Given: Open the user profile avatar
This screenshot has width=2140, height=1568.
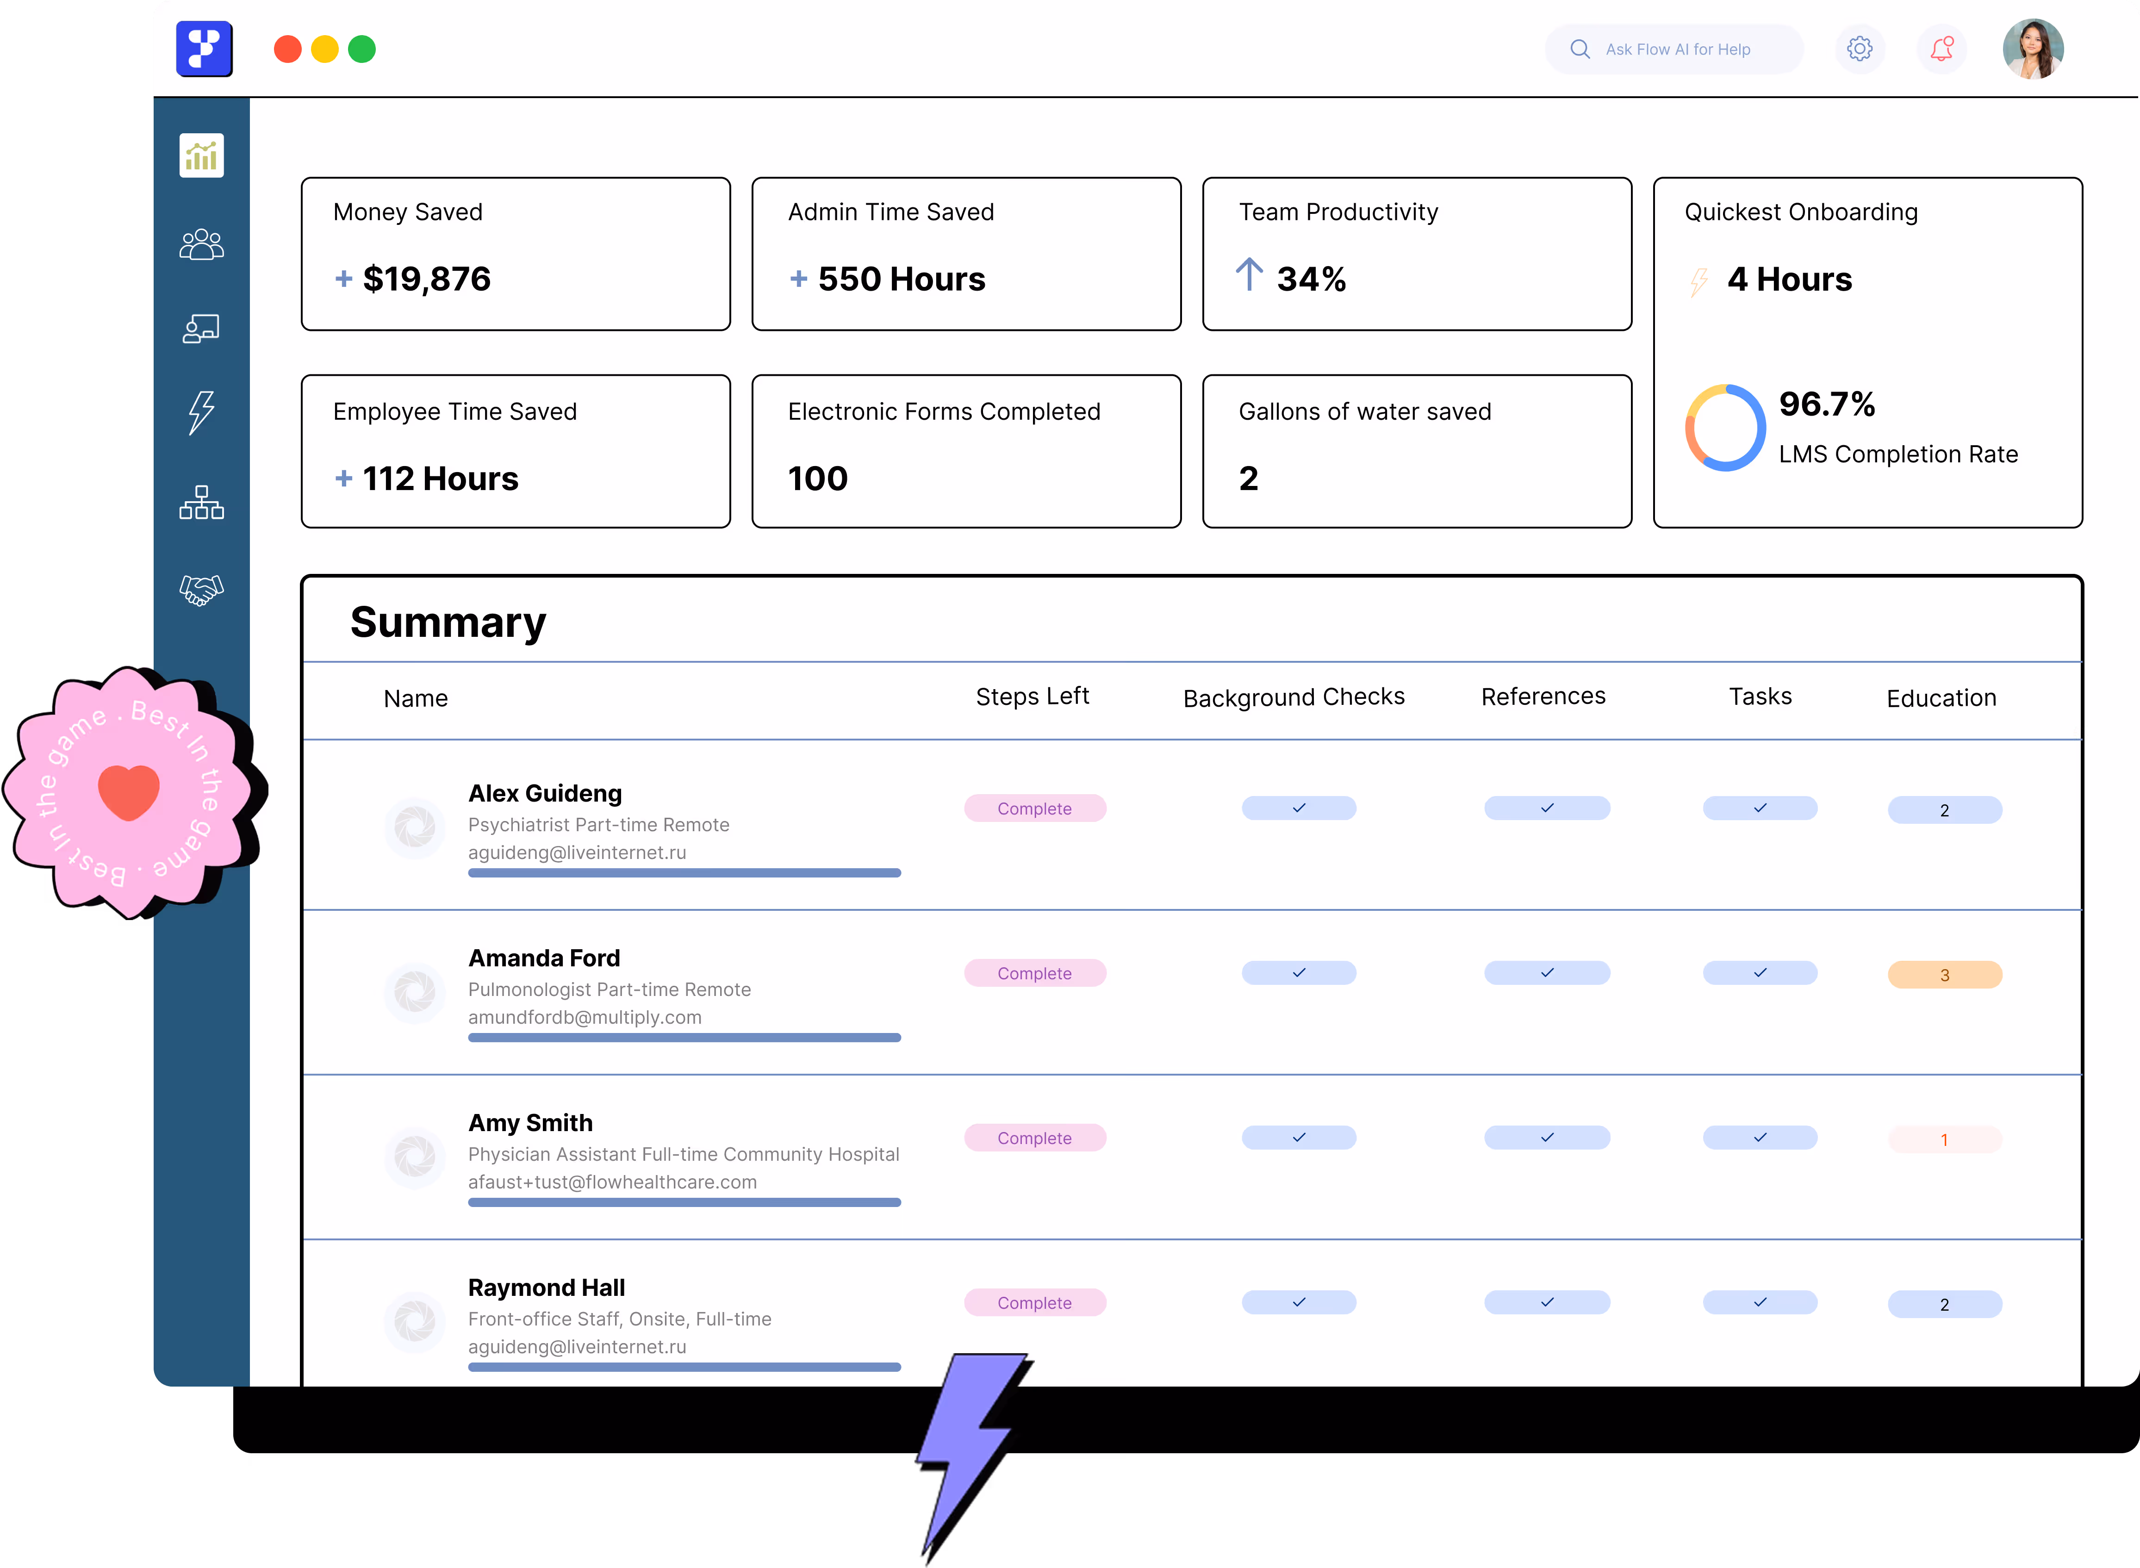Looking at the screenshot, I should (x=2032, y=49).
